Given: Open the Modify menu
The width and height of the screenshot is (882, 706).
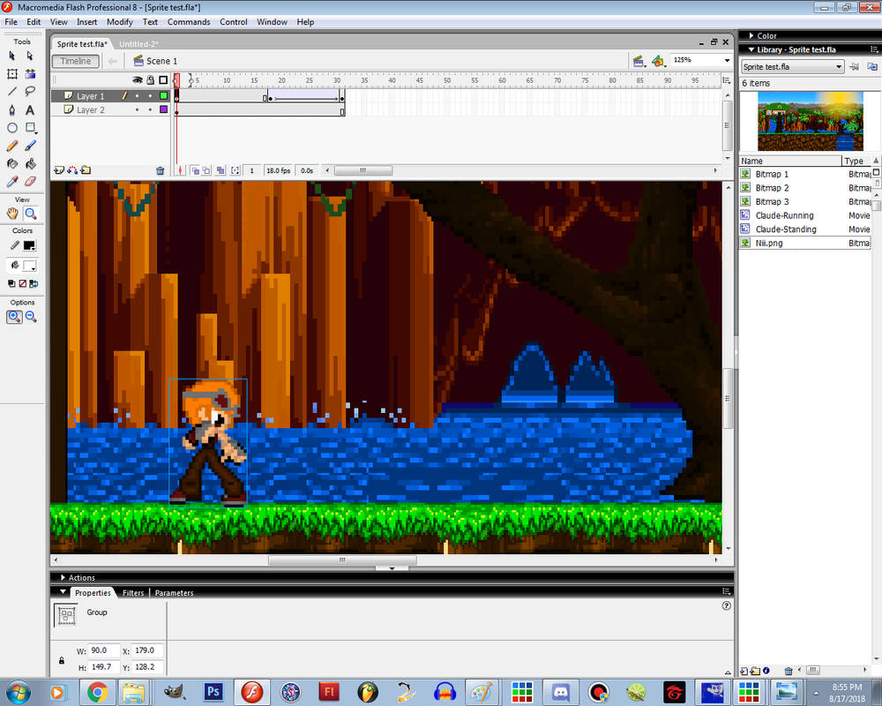Looking at the screenshot, I should click(119, 22).
